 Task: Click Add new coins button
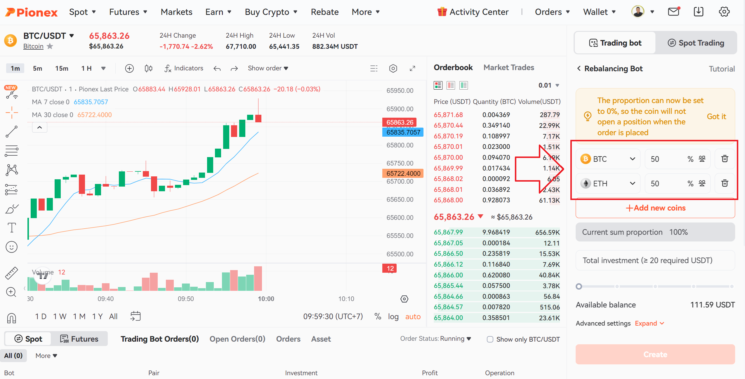point(655,208)
